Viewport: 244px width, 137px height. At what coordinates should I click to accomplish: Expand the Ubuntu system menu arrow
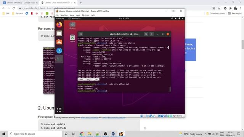click(182, 18)
